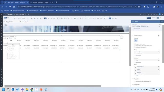
Task: Reload the browser page
Action: pyautogui.click(x=10, y=7)
